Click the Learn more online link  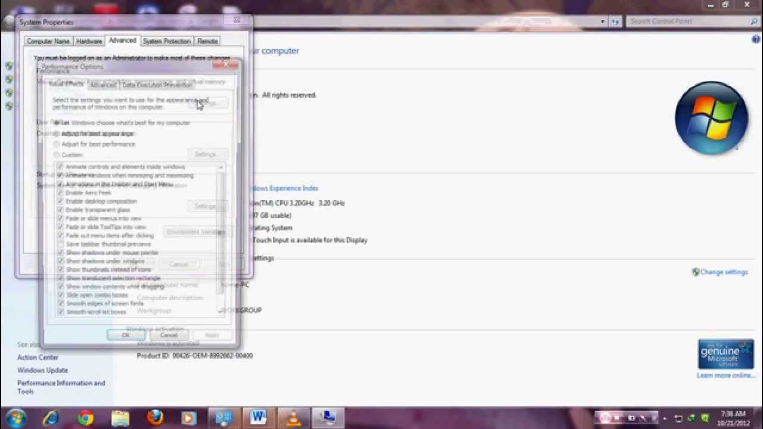pyautogui.click(x=725, y=375)
